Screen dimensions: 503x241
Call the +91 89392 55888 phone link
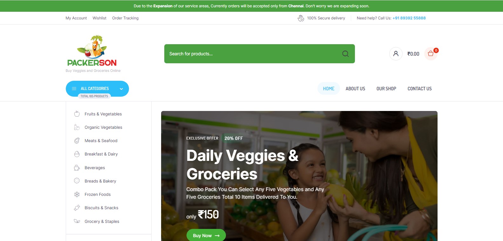(409, 18)
